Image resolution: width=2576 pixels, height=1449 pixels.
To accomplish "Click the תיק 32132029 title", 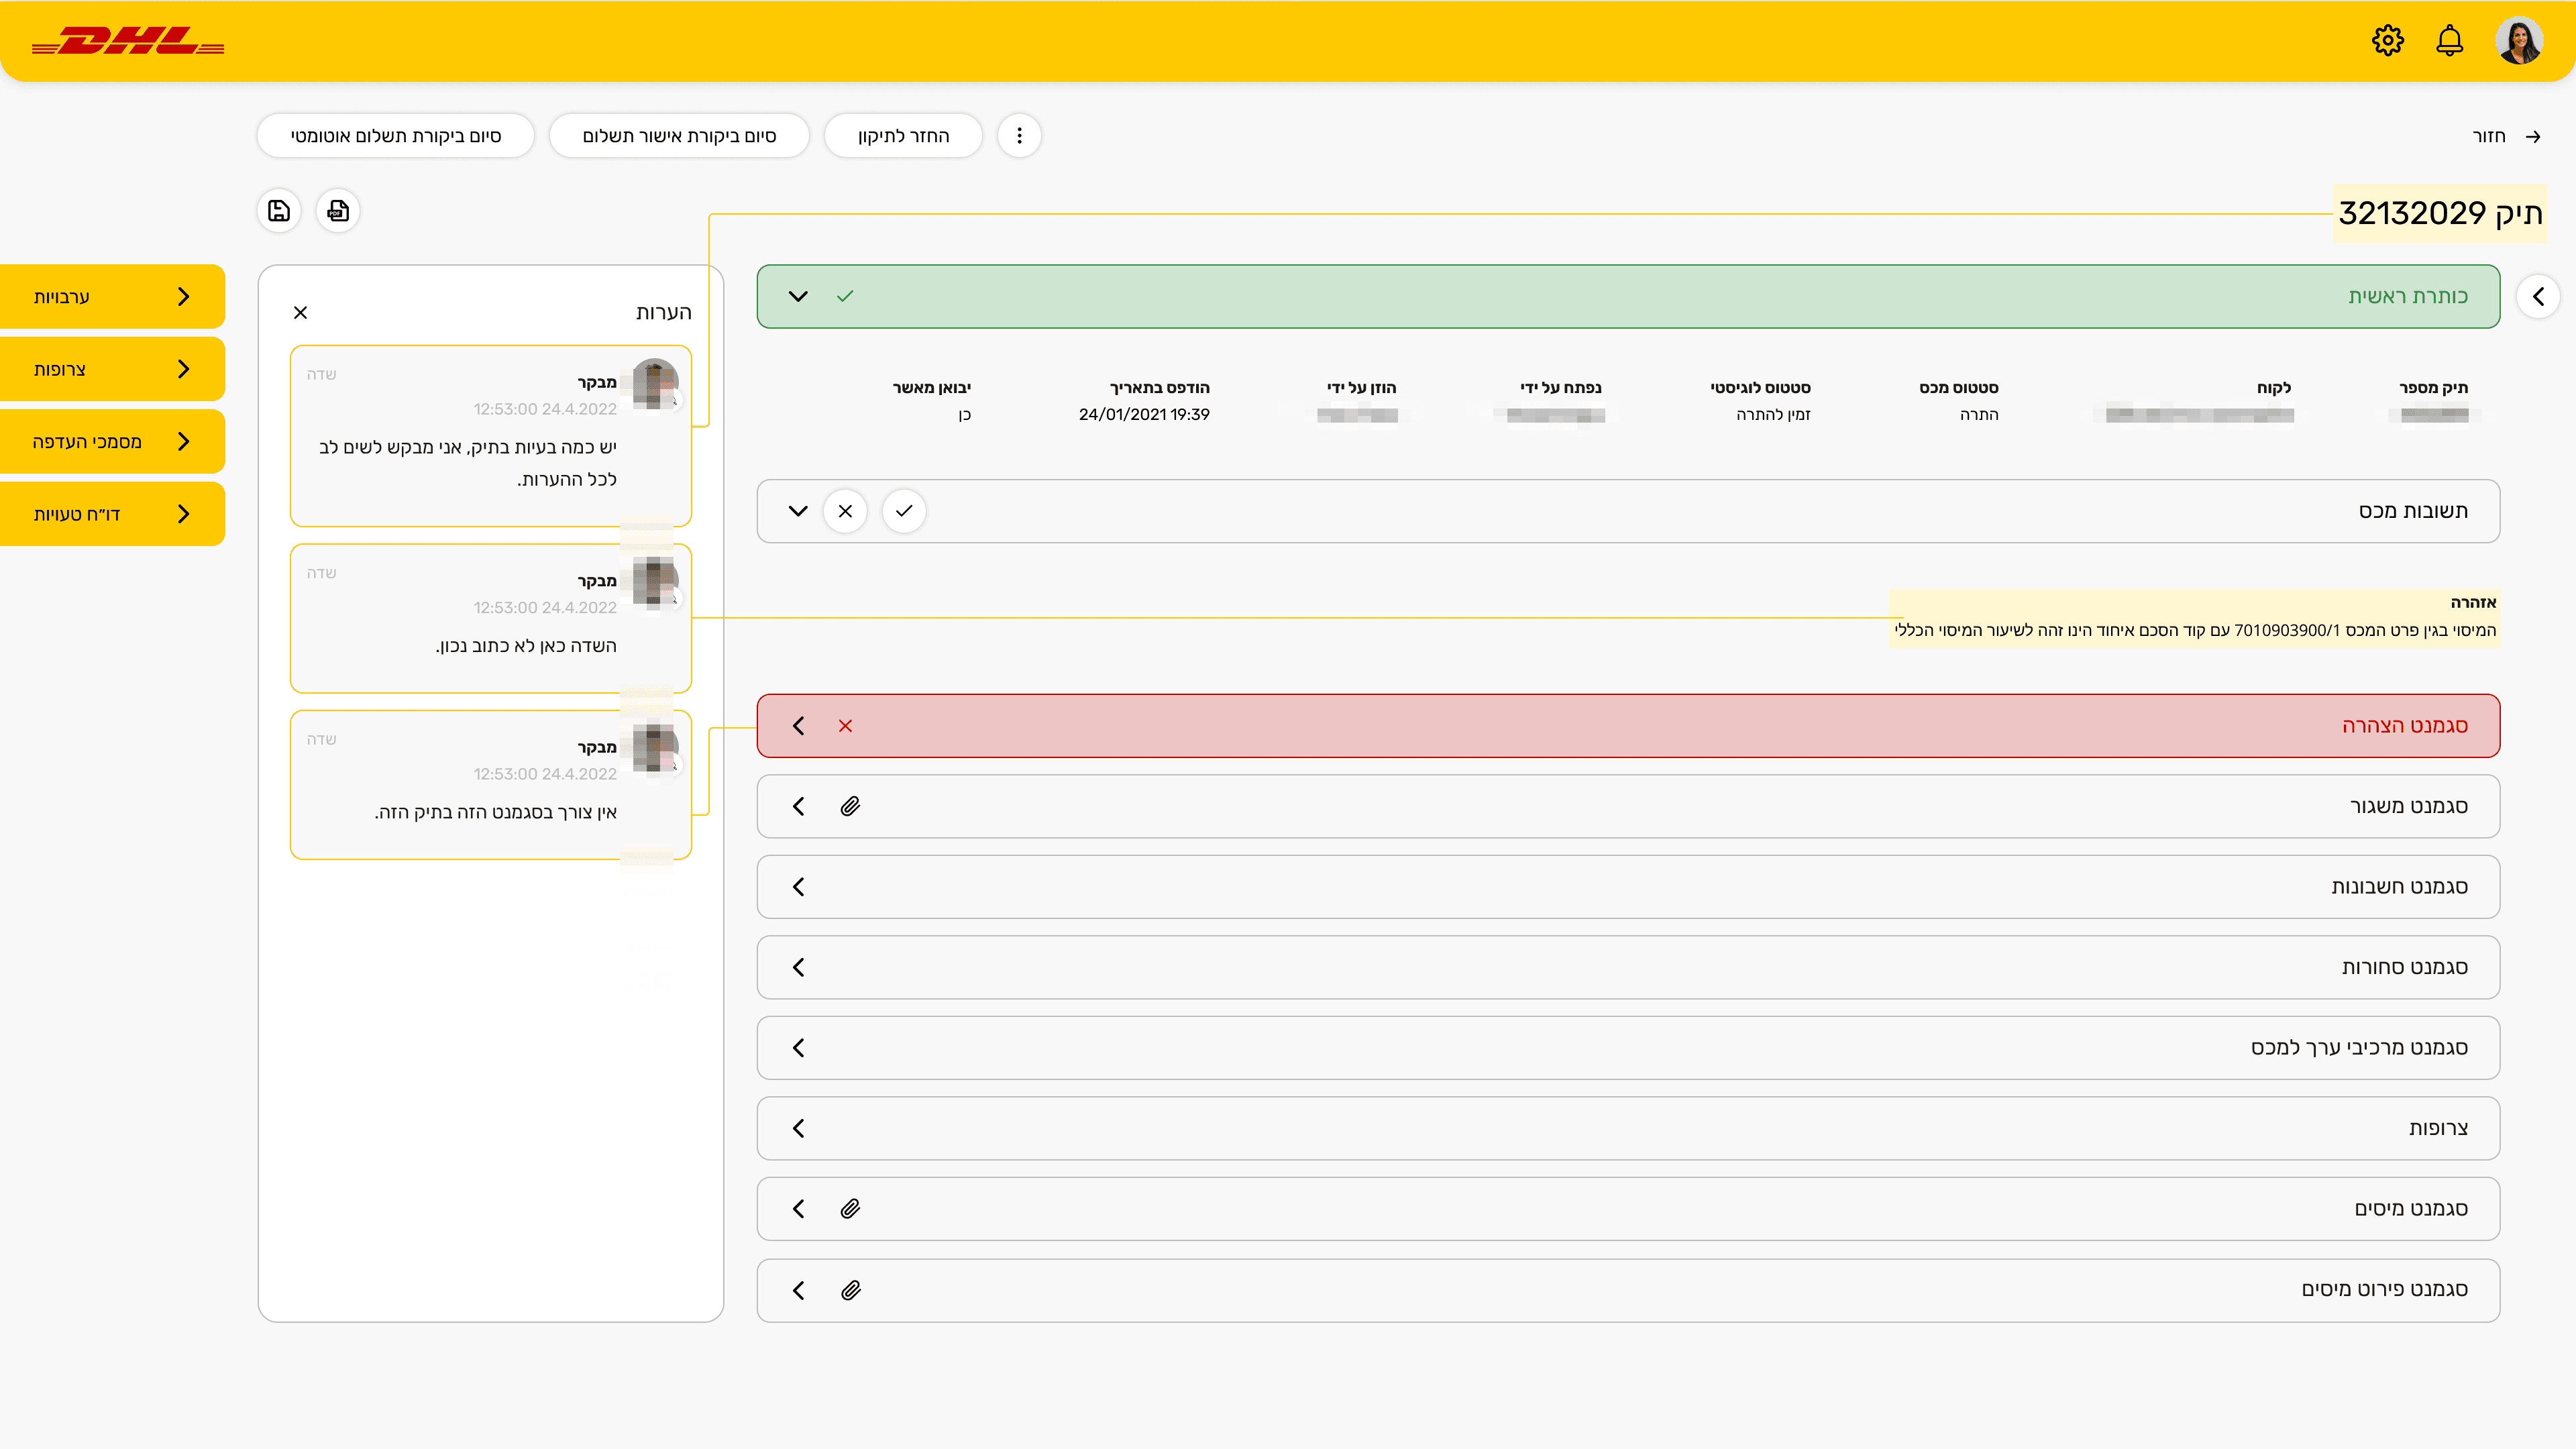I will click(2440, 213).
